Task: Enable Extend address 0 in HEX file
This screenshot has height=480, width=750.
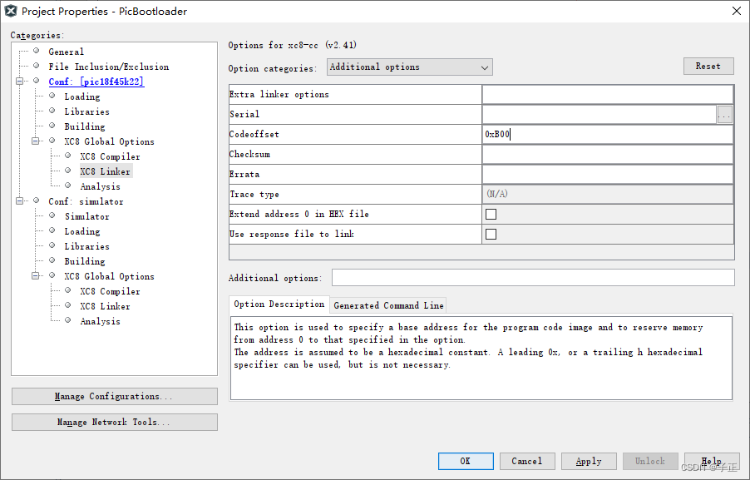Action: coord(491,214)
